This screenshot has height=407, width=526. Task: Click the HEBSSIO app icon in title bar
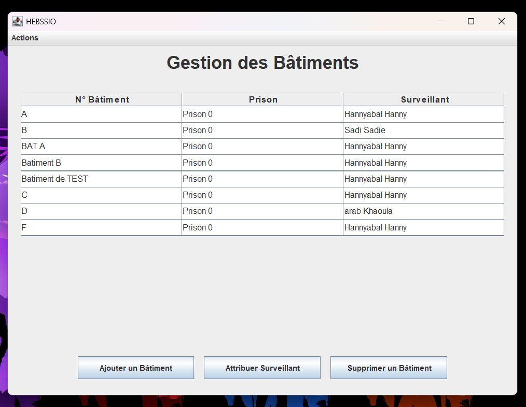[x=18, y=21]
